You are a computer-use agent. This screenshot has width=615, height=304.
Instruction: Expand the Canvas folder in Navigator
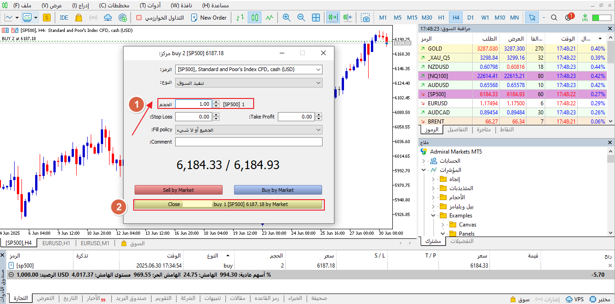442,225
